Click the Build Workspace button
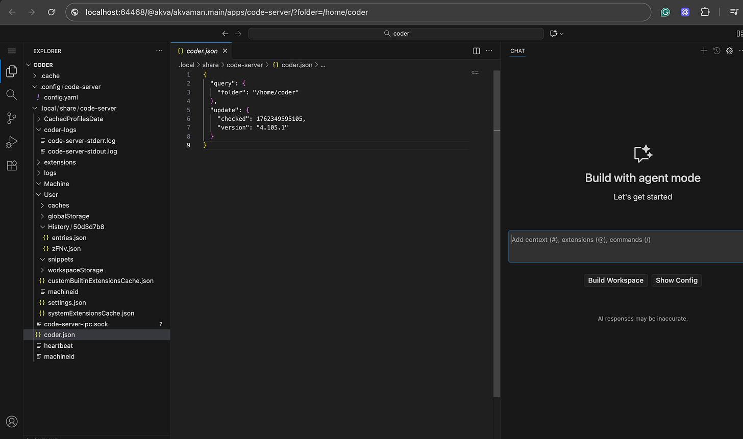Image resolution: width=743 pixels, height=439 pixels. (615, 280)
